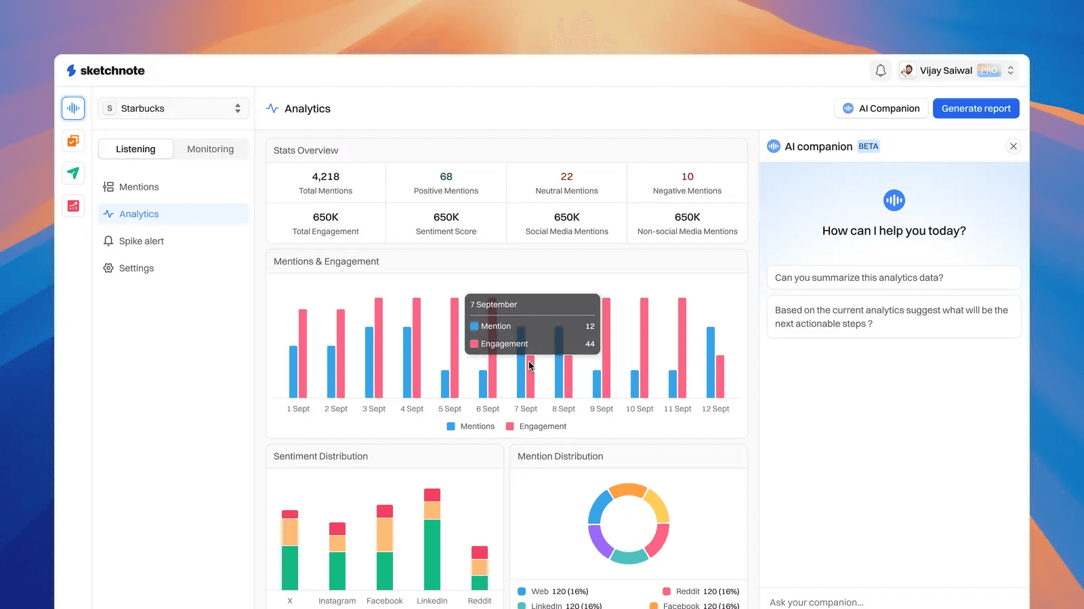Expand the Vijay Saiwal account menu arrows
The width and height of the screenshot is (1084, 609).
tap(1010, 70)
